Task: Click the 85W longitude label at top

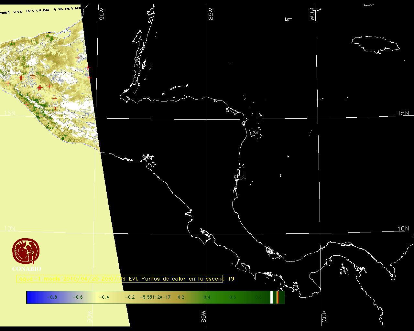Action: pos(211,14)
